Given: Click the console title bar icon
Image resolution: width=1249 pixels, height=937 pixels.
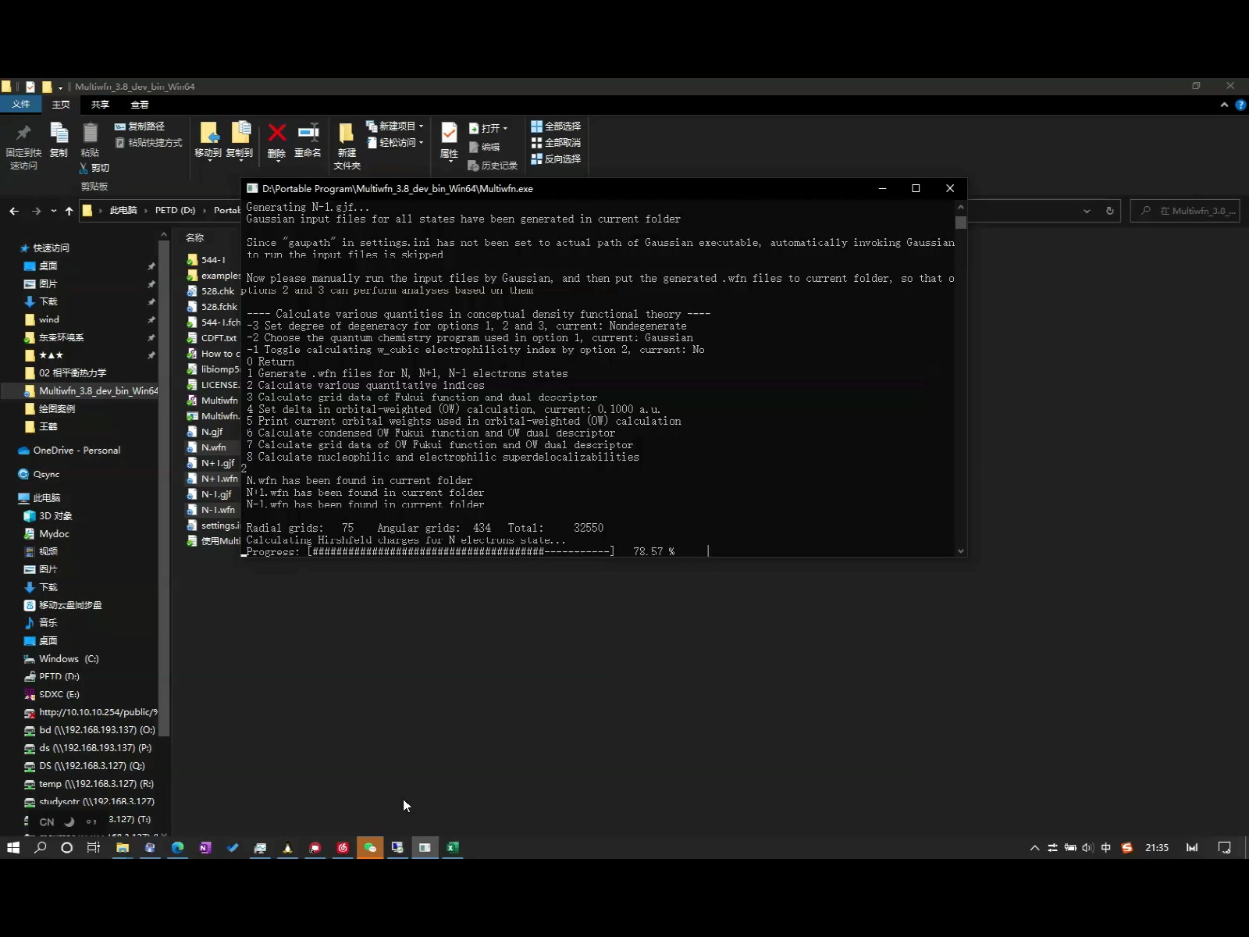Looking at the screenshot, I should (252, 188).
